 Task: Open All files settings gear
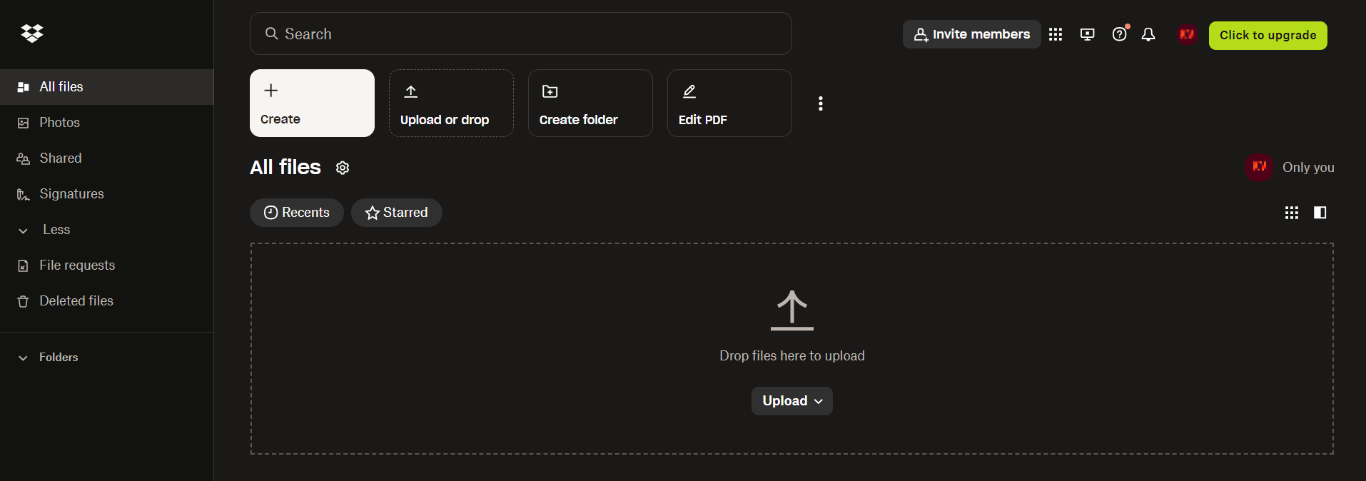pos(343,168)
